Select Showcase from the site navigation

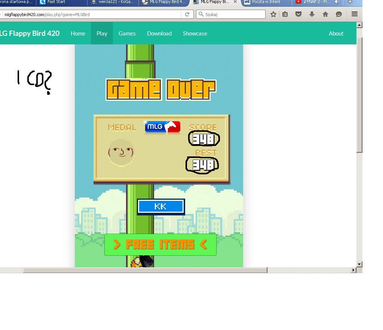[194, 33]
